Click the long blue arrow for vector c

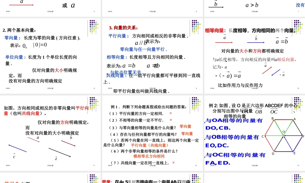pyautogui.click(x=17, y=148)
